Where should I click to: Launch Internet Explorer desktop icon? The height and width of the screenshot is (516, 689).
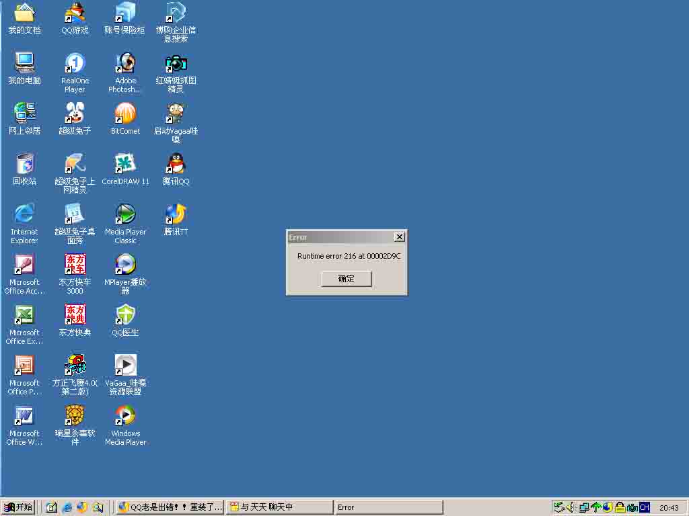25,214
